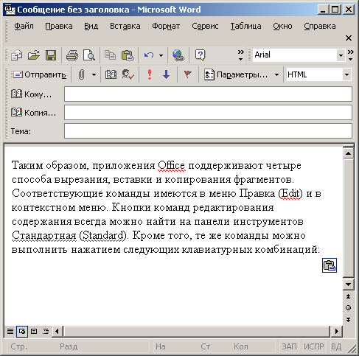Open the Справка menu

(x=320, y=26)
